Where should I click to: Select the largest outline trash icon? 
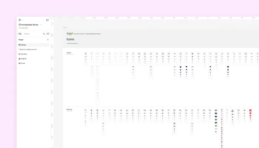(181, 54)
